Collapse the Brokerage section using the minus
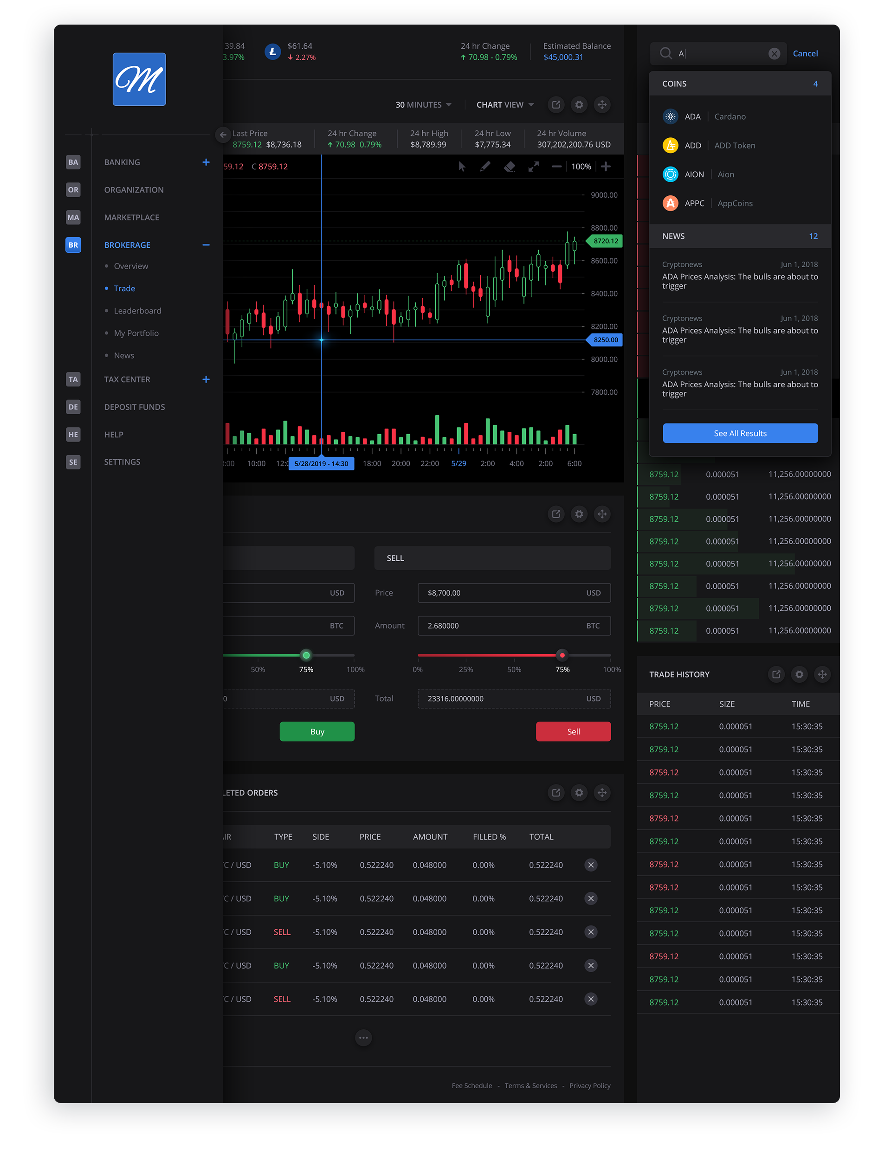Viewport: 891px width, 1155px height. (x=206, y=244)
